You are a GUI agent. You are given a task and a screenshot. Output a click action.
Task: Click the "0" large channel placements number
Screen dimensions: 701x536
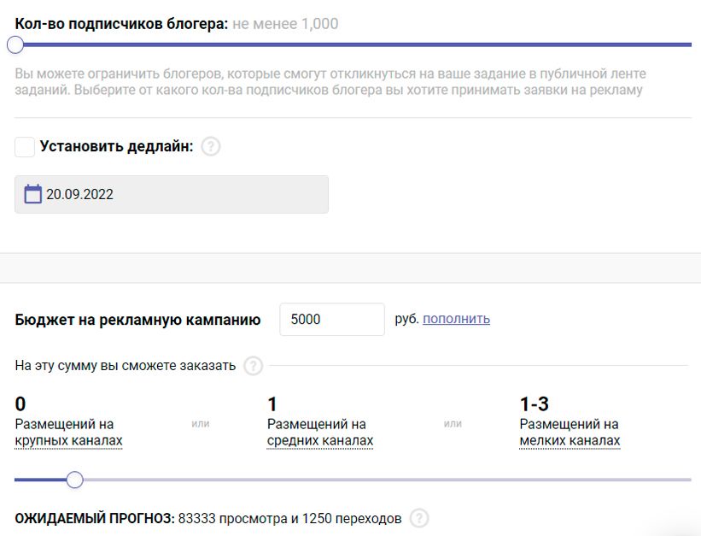[20, 404]
